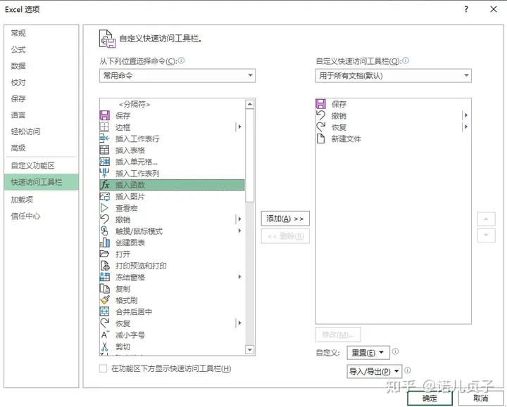This screenshot has width=507, height=407.
Task: Expand 撤销 arrow in quick access list
Action: click(x=466, y=115)
